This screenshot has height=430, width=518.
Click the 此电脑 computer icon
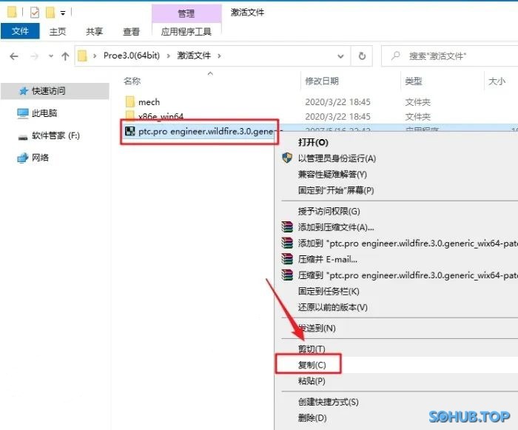[x=23, y=113]
